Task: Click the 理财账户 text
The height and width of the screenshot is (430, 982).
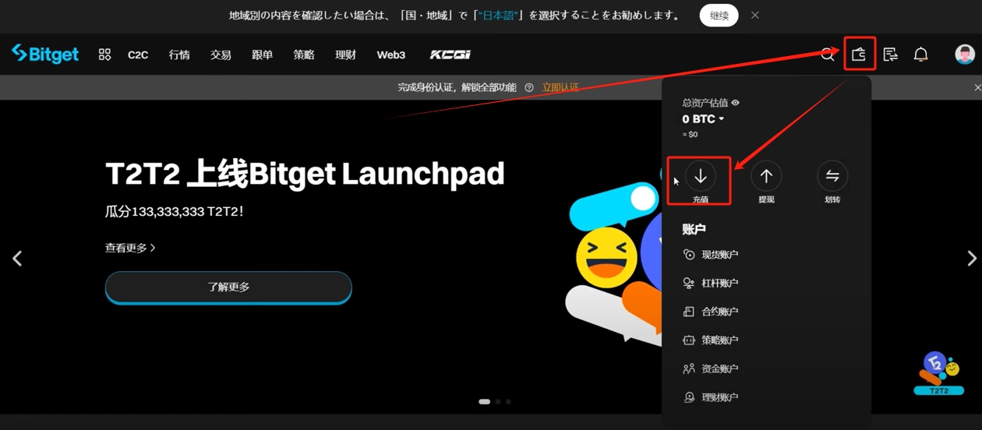Action: click(719, 397)
